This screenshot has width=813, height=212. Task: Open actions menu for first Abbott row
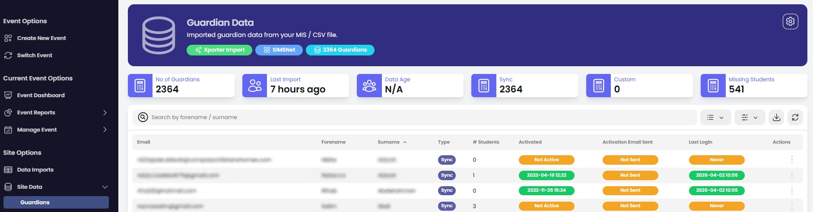[x=792, y=160]
